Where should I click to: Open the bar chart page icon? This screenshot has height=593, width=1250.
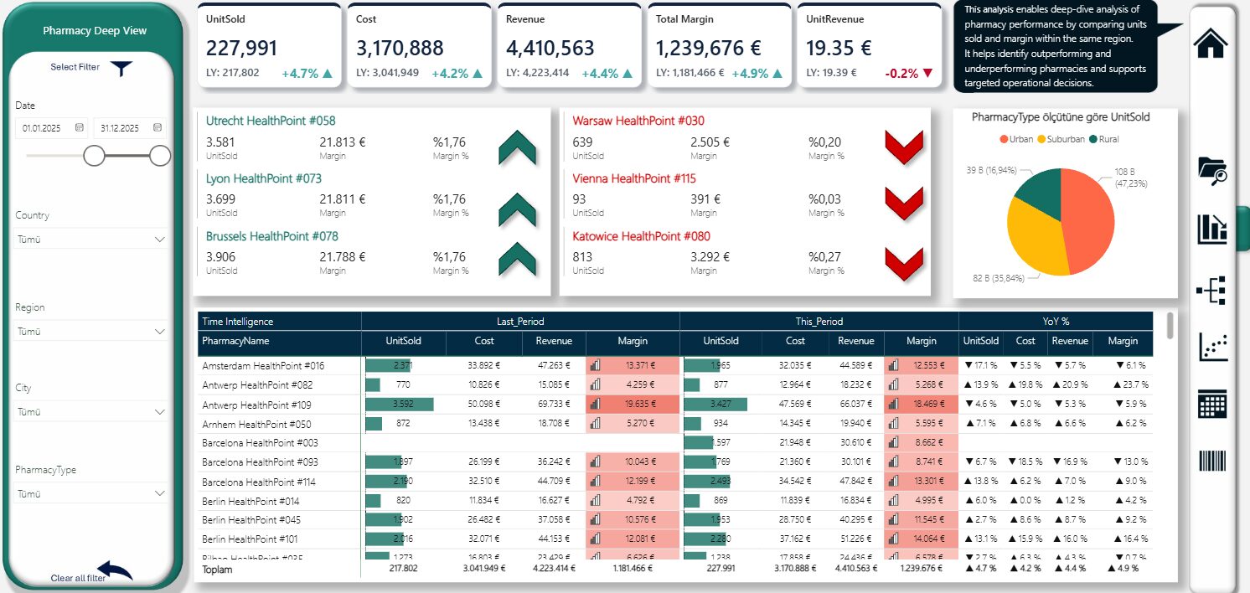pos(1211,229)
